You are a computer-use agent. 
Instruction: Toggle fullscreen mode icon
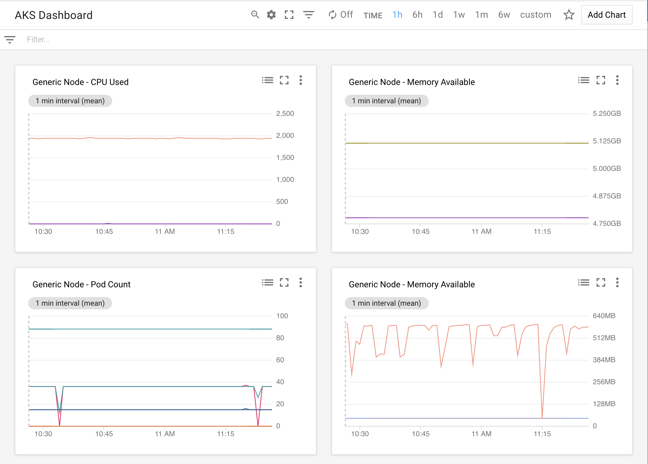click(x=290, y=15)
